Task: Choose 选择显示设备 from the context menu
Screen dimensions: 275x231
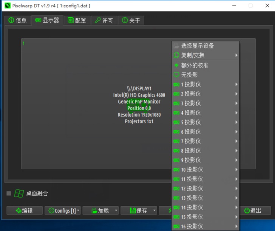Action: (205, 46)
